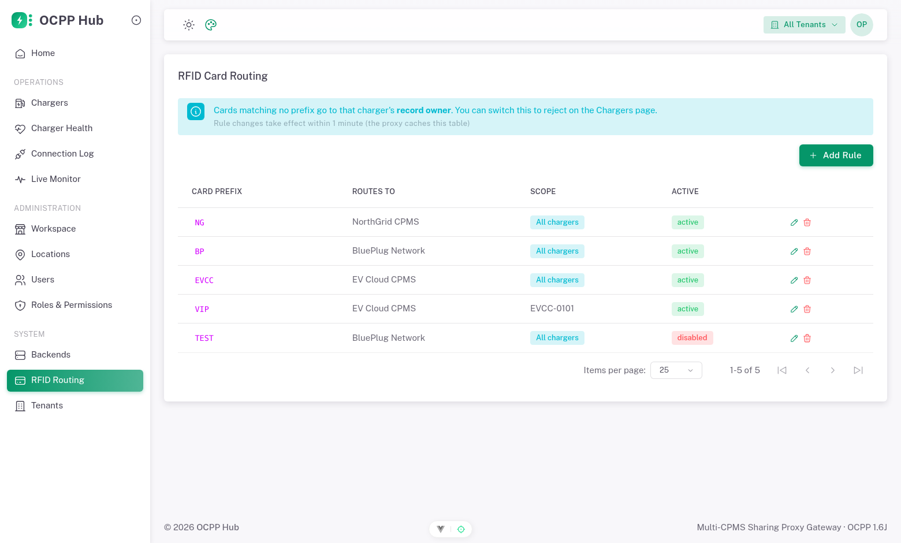Open the All Tenants dropdown
Image resolution: width=901 pixels, height=543 pixels.
[x=805, y=25]
